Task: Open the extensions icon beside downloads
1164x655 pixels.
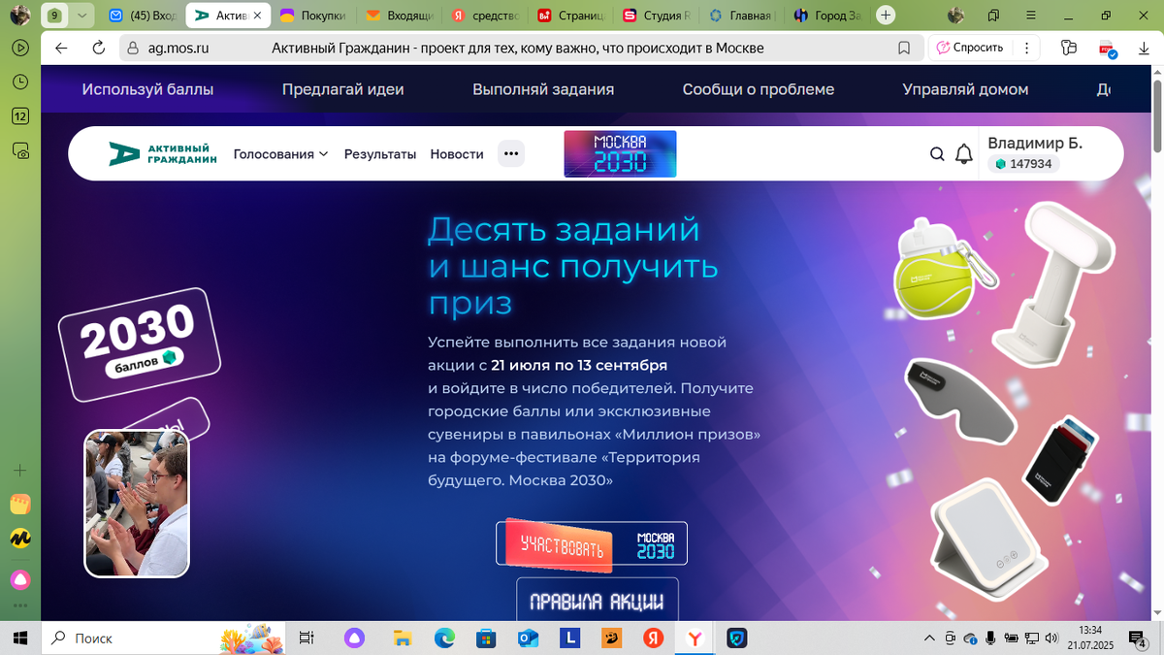Action: 1069,48
